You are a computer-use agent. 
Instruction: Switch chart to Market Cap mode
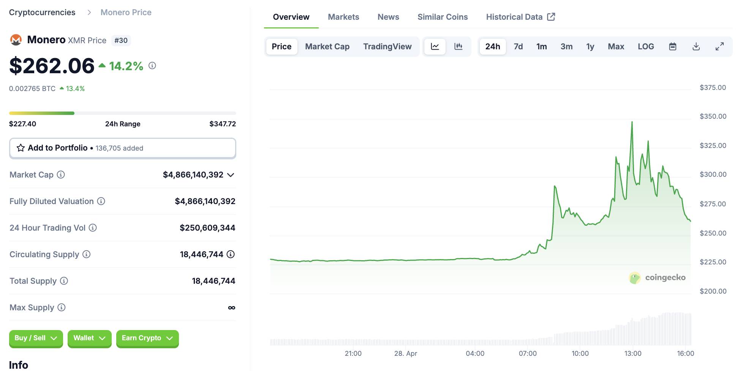327,47
